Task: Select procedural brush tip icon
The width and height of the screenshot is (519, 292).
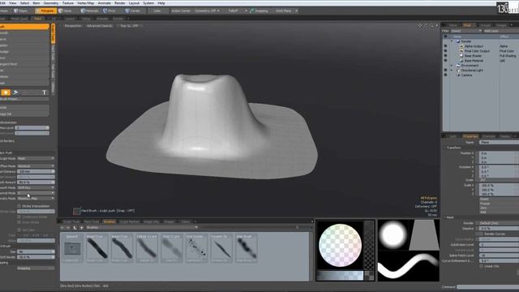Action: pyautogui.click(x=15, y=92)
